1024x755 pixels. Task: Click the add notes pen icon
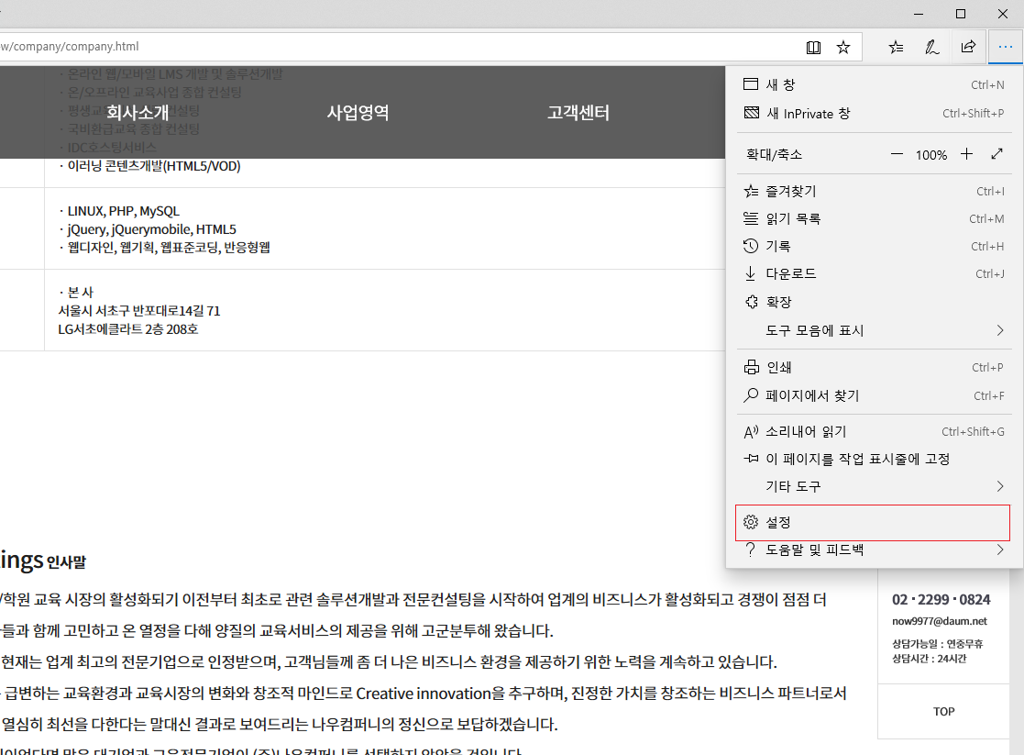coord(931,47)
